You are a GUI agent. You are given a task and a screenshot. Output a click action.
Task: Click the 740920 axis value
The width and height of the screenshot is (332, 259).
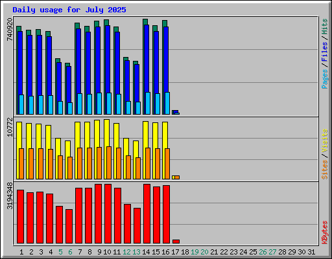(x=10, y=29)
